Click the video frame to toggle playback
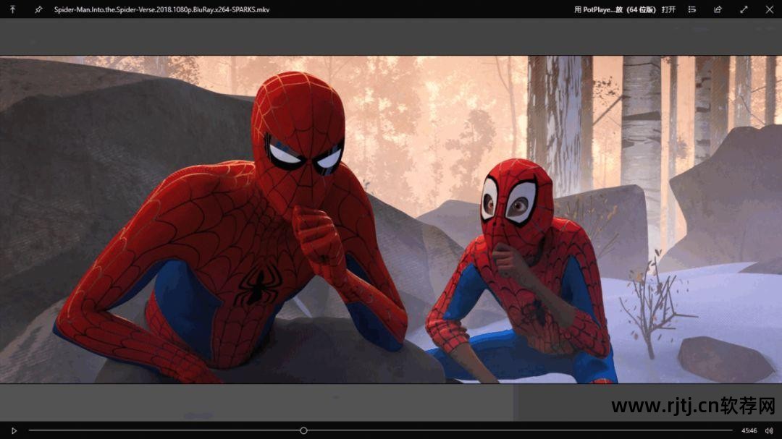 [x=391, y=219]
